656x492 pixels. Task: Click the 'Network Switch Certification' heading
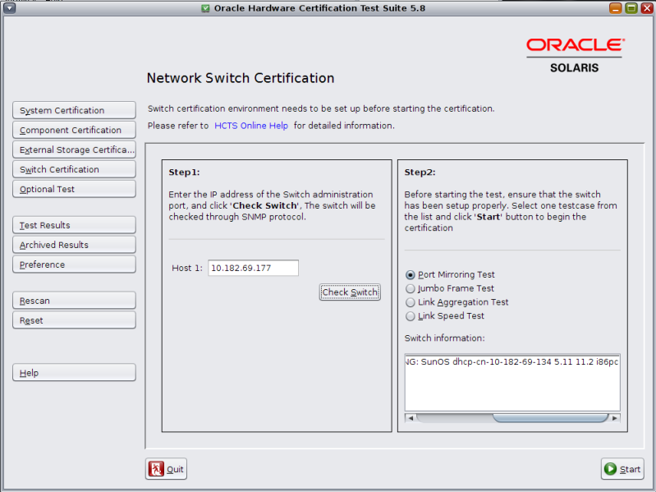click(241, 78)
